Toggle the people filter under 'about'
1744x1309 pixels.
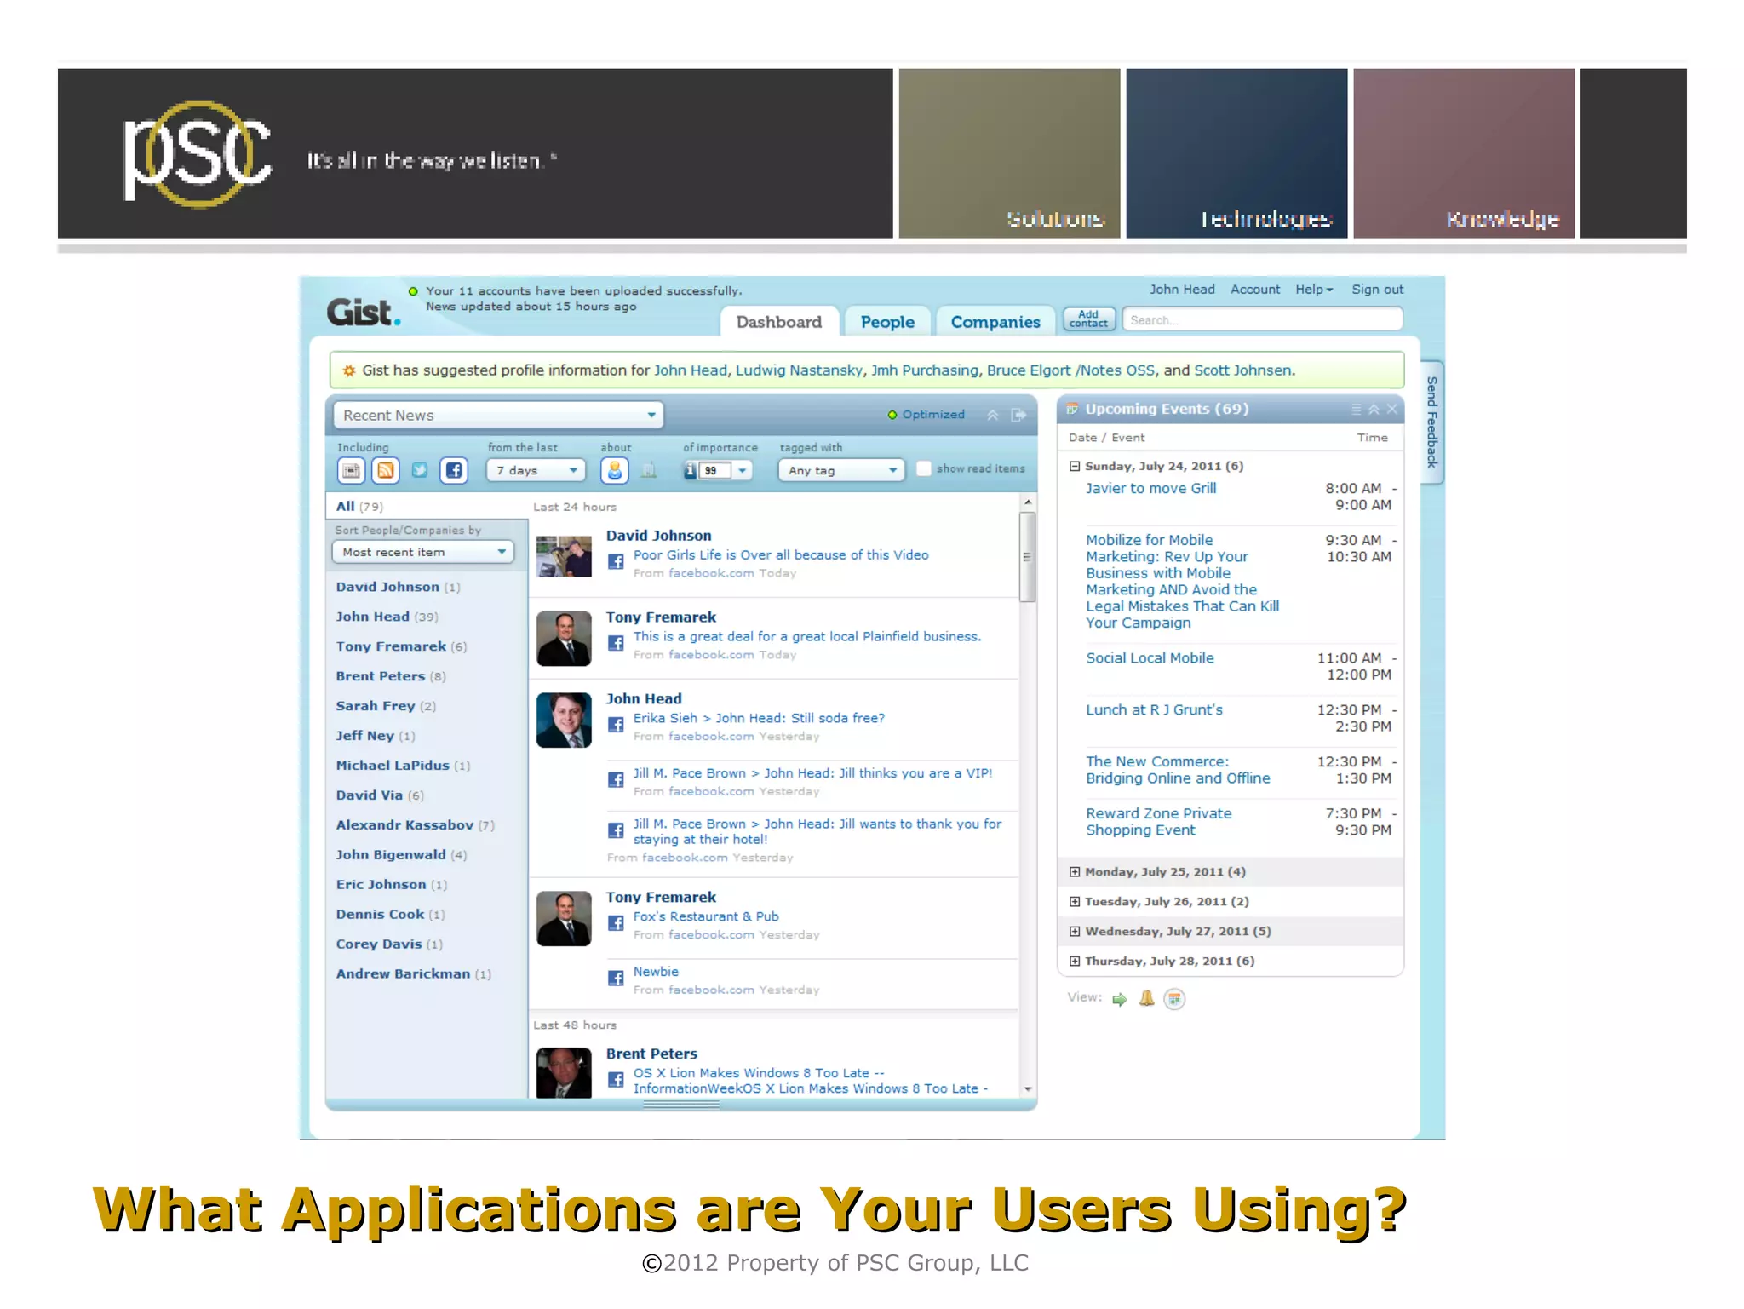(615, 470)
